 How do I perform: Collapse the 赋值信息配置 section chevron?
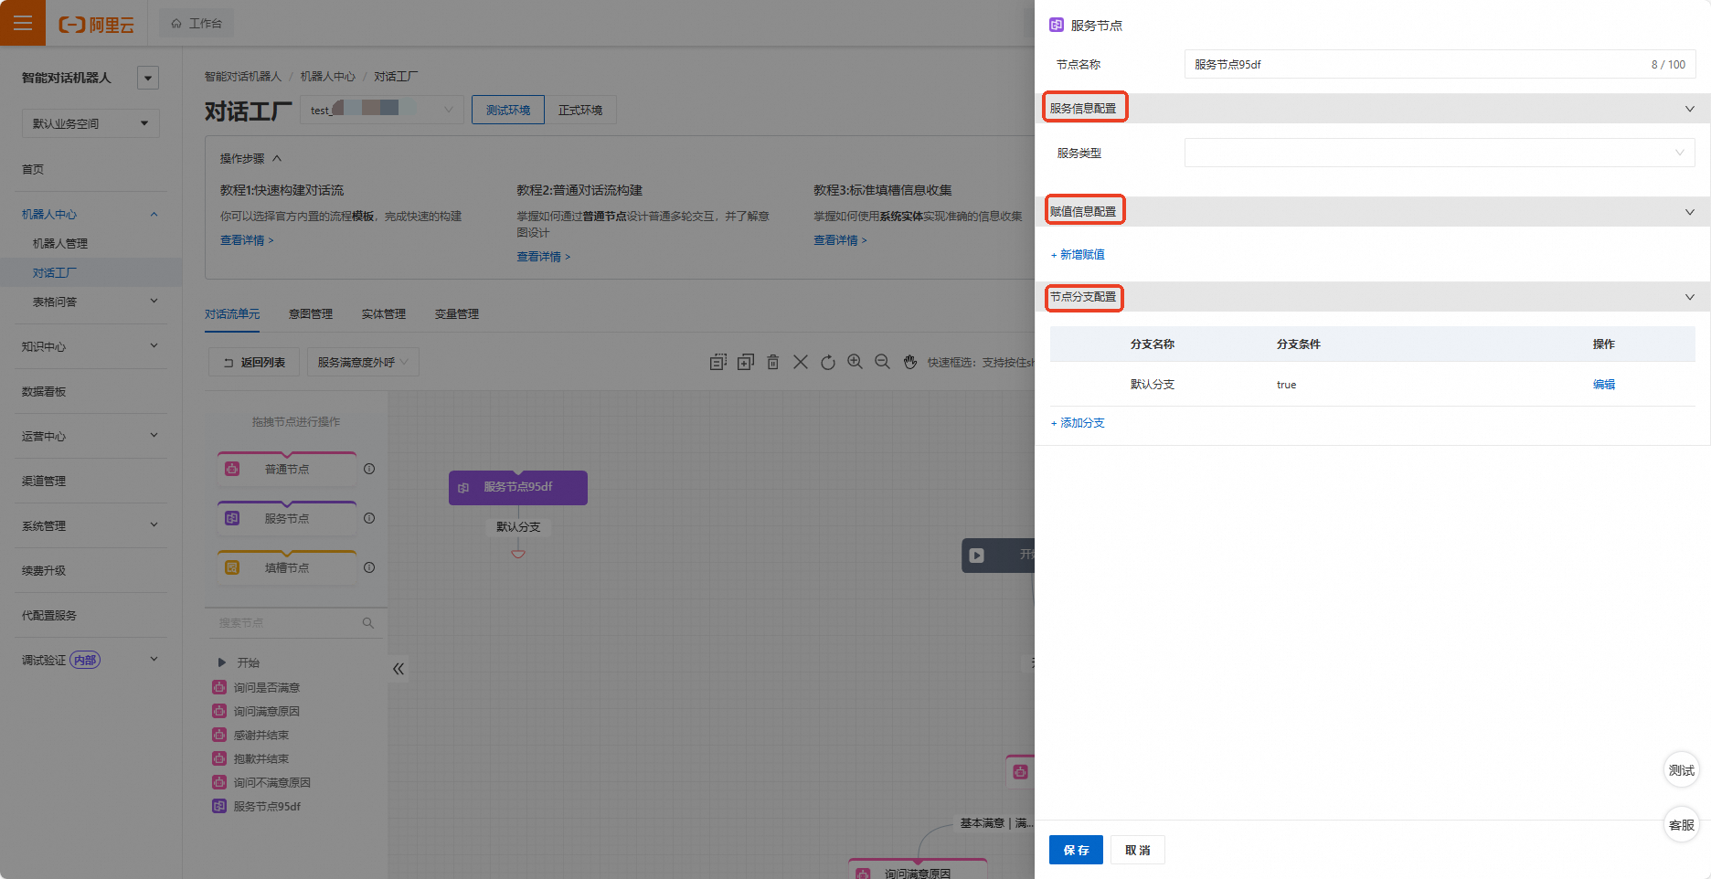1690,212
